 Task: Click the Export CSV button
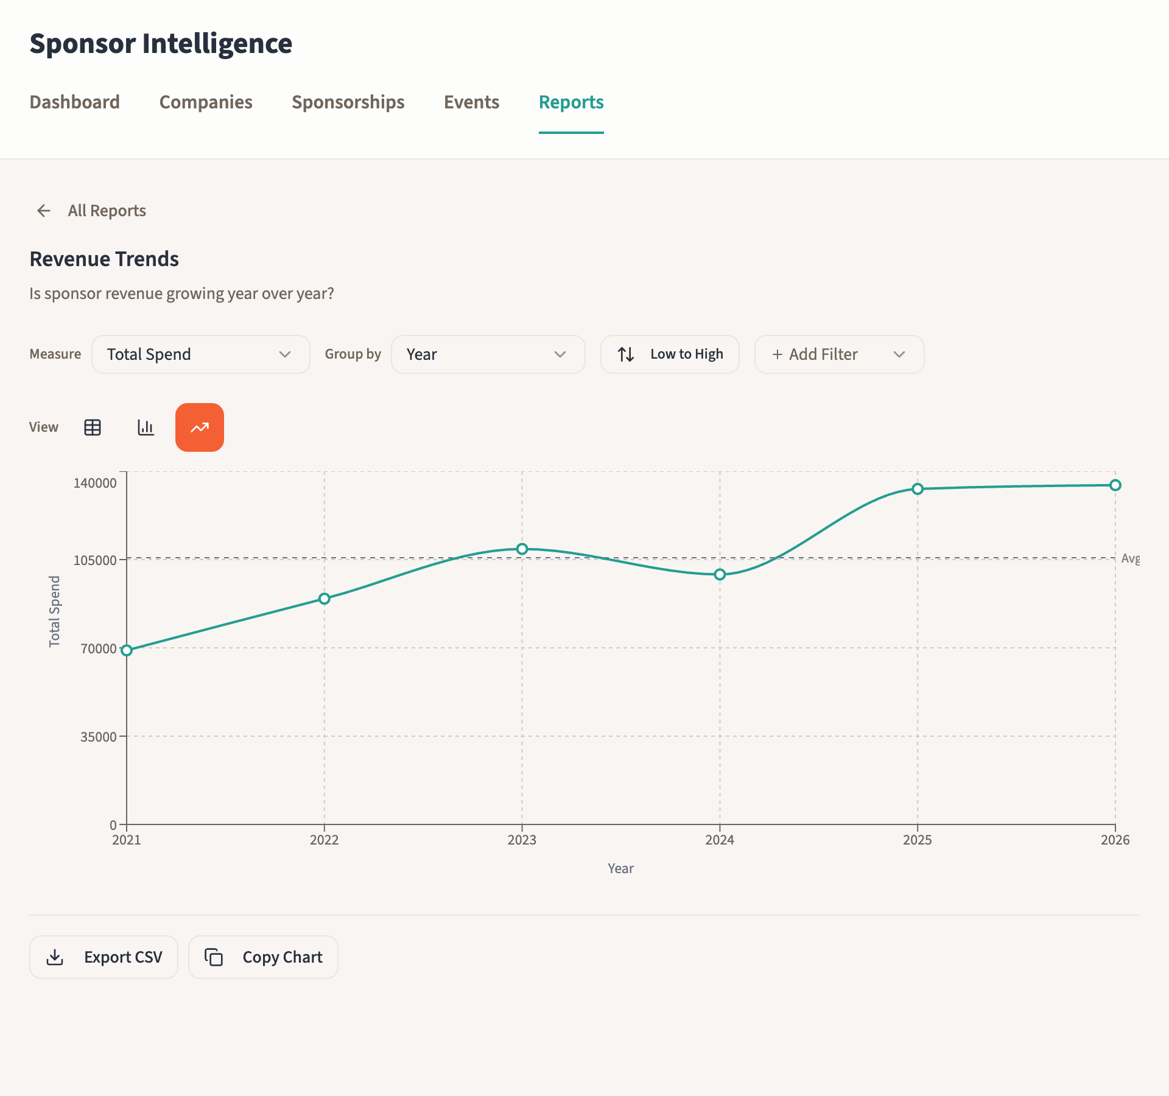pos(104,957)
